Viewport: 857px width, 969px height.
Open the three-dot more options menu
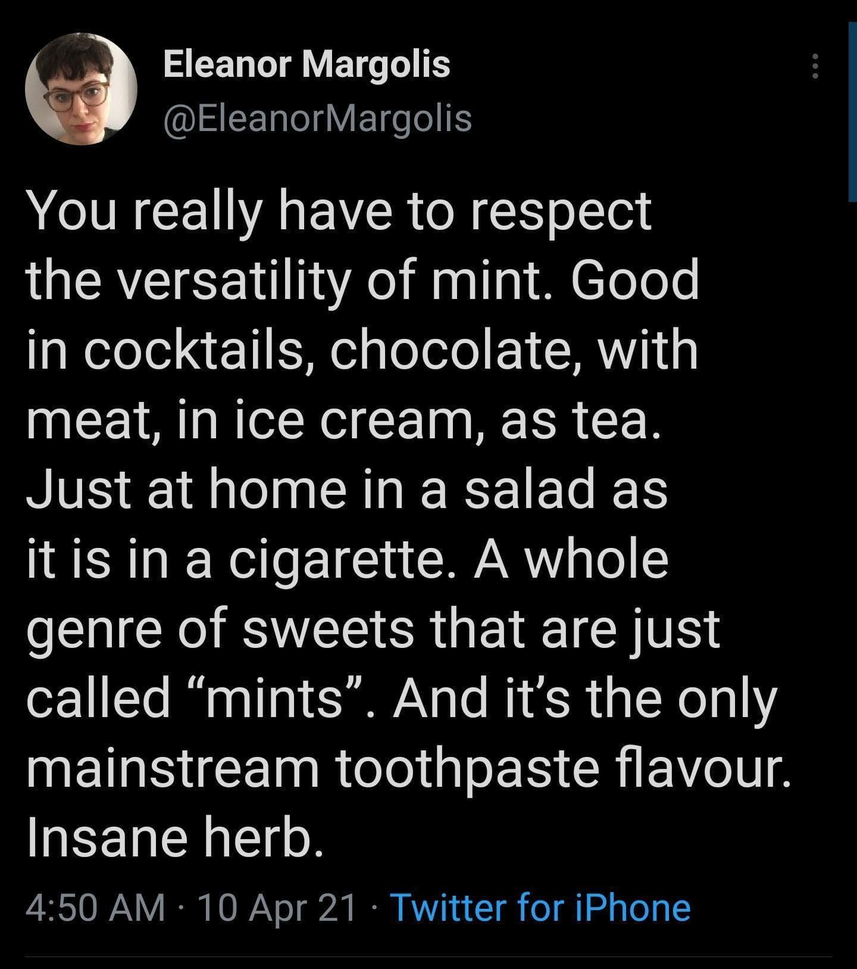(816, 66)
